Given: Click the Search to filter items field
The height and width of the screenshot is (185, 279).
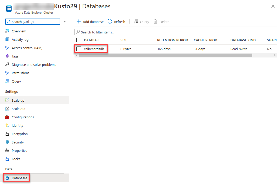Looking at the screenshot, I should pos(176,32).
